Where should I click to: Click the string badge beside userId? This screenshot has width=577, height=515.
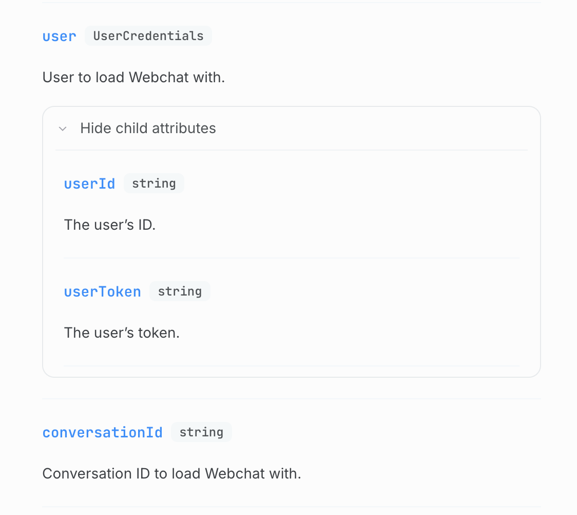tap(154, 183)
